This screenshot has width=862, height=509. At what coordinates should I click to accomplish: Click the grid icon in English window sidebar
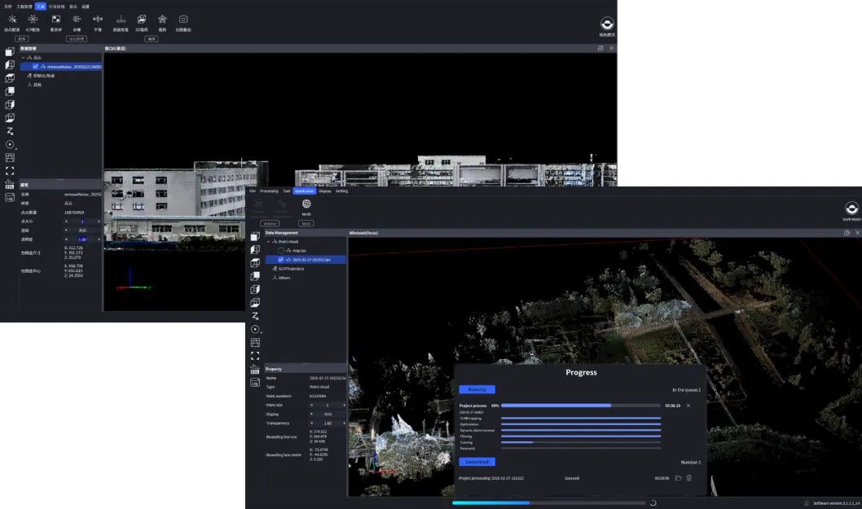[255, 342]
